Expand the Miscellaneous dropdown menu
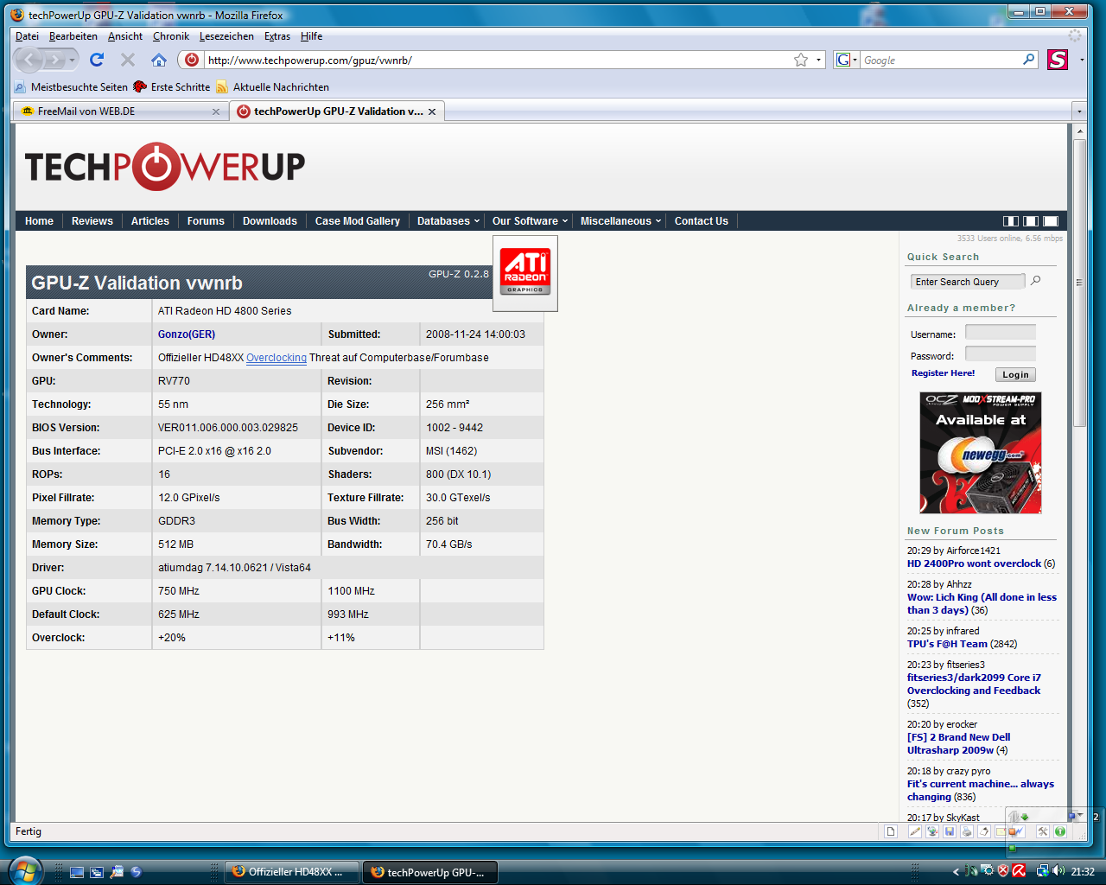This screenshot has height=885, width=1106. coord(620,221)
